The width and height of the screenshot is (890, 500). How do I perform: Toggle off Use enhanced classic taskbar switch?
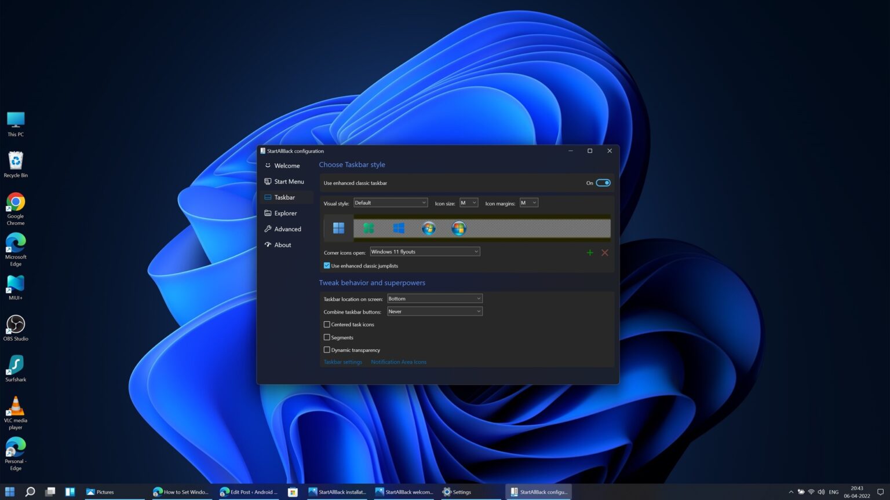[603, 183]
